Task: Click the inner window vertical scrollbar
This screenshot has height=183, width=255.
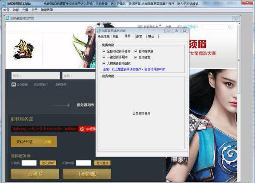Action: pyautogui.click(x=239, y=60)
